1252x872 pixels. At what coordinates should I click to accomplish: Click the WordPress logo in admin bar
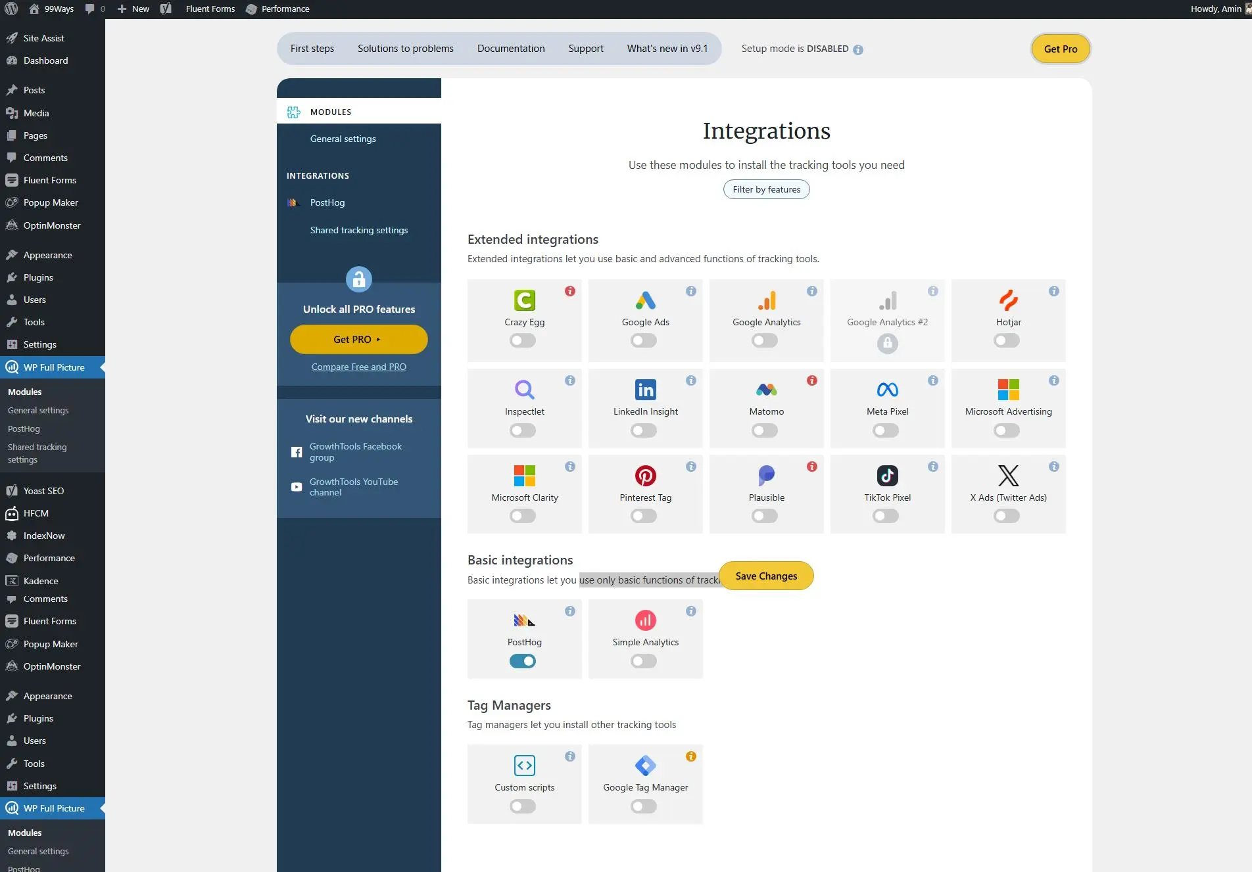11,9
